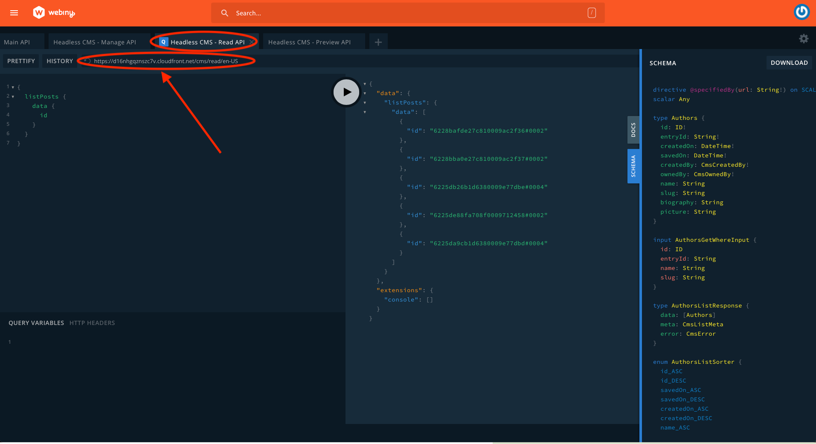Collapse the top-level response object triangle
This screenshot has height=444, width=816.
(365, 84)
